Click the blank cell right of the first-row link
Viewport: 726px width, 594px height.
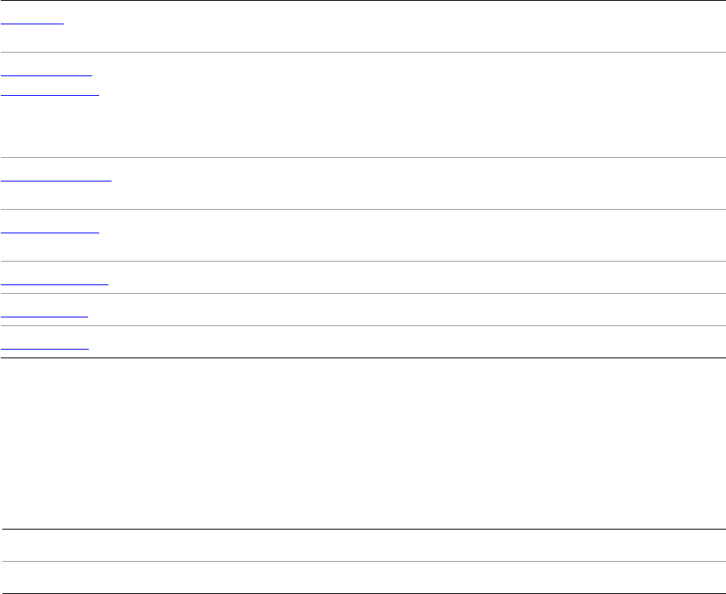[x=393, y=26]
